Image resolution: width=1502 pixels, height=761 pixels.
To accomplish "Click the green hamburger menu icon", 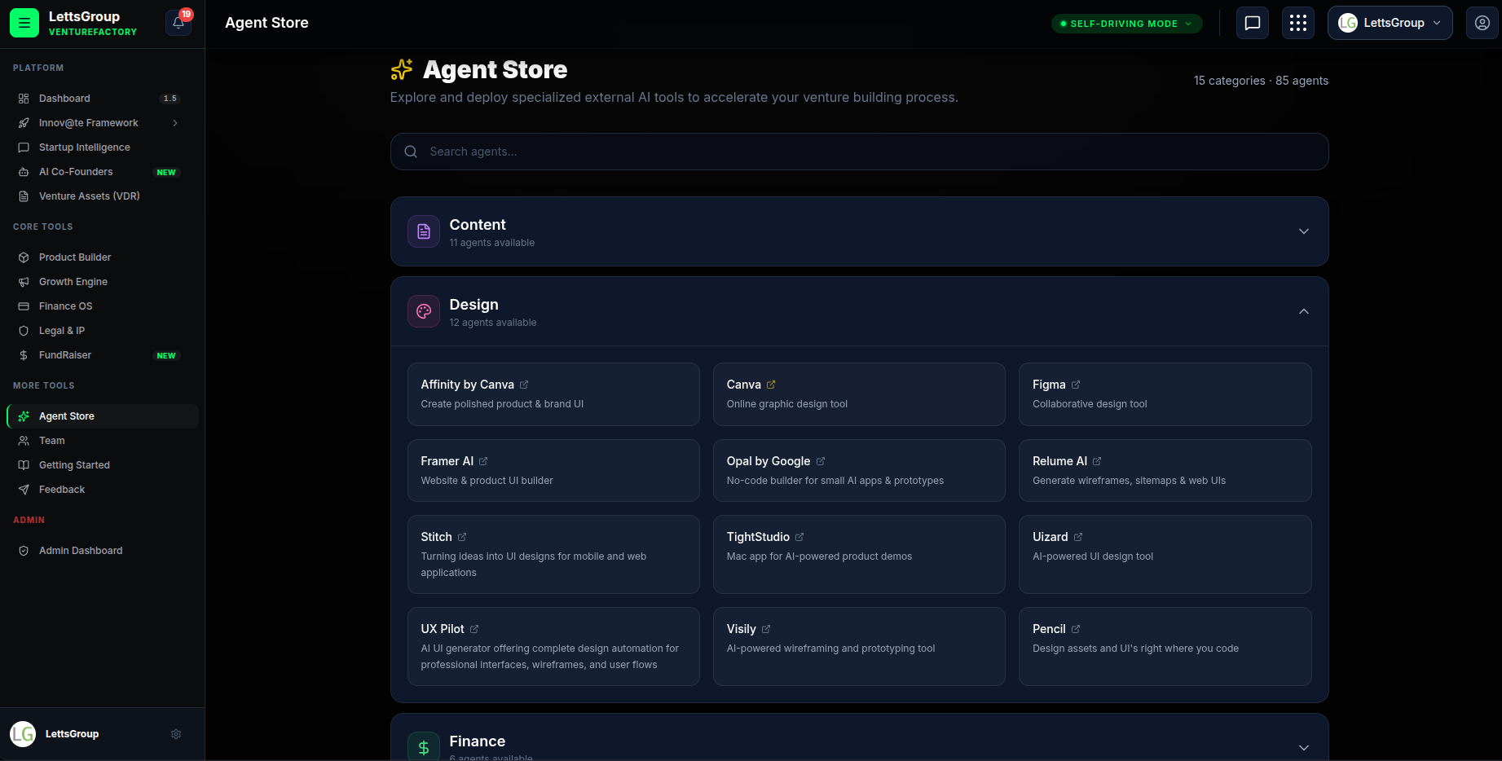I will coord(24,23).
